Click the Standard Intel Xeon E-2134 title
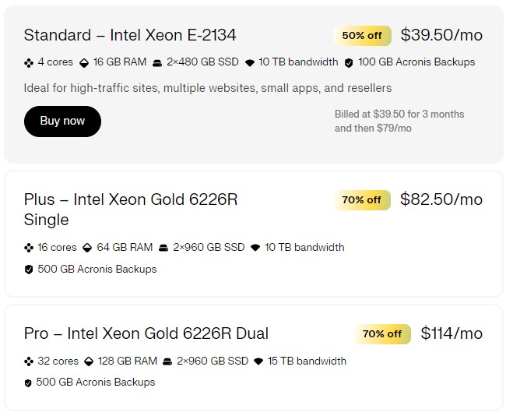Screen dimensions: 506x416 [129, 35]
